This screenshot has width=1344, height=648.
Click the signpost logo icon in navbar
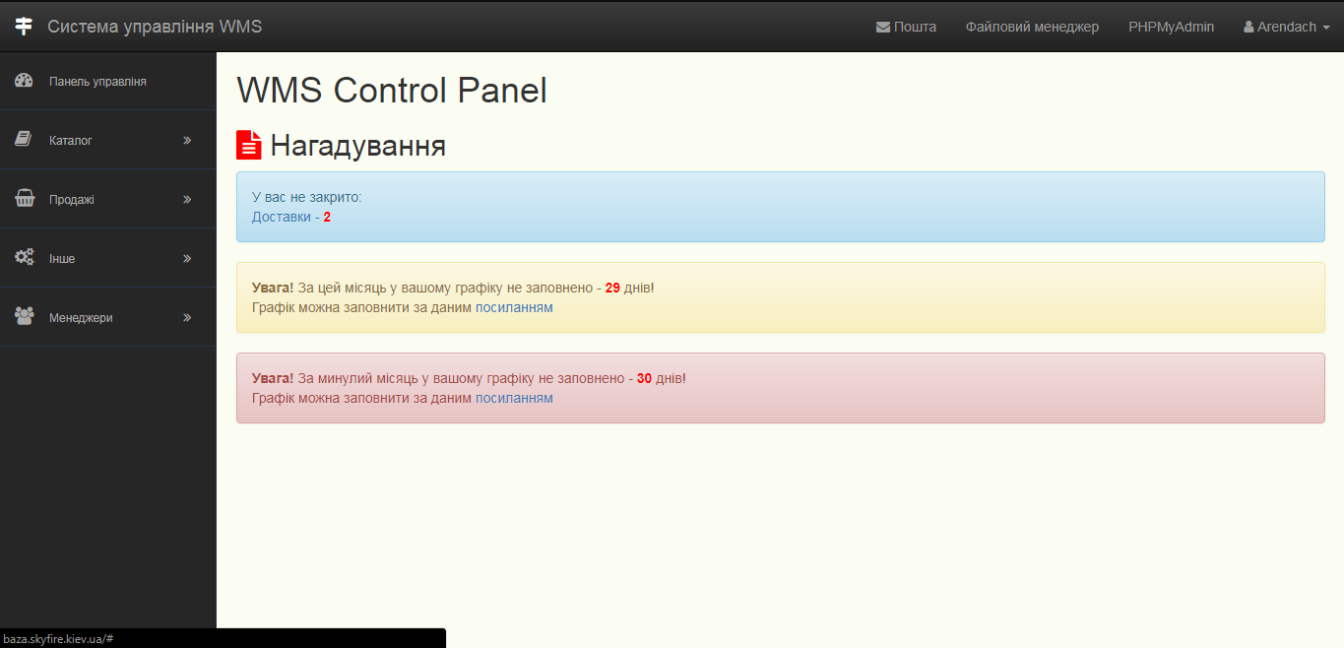(24, 27)
